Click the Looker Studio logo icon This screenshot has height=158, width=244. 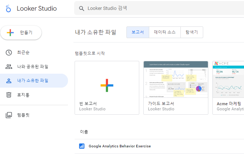[x=8, y=8]
